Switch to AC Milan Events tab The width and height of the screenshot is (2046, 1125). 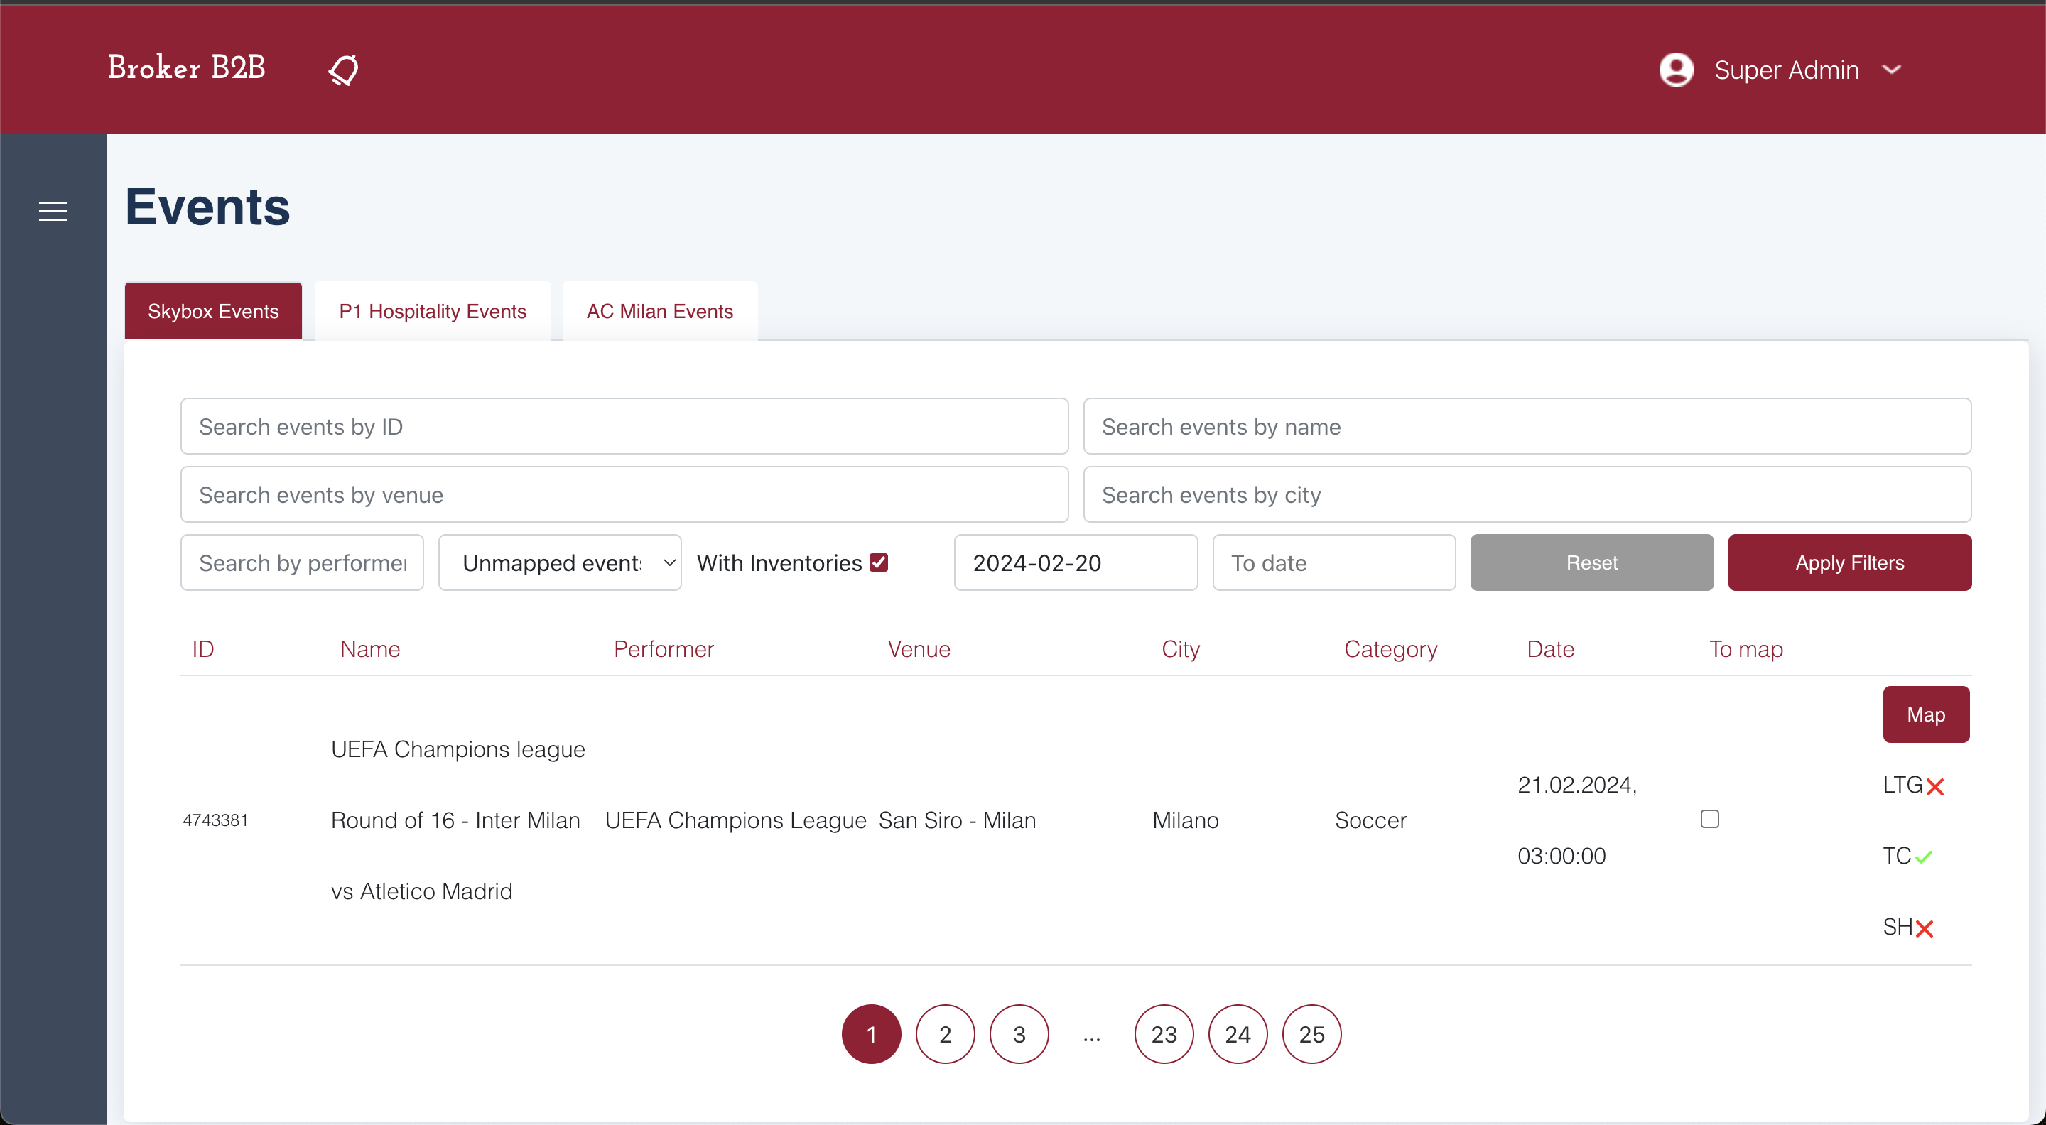659,311
